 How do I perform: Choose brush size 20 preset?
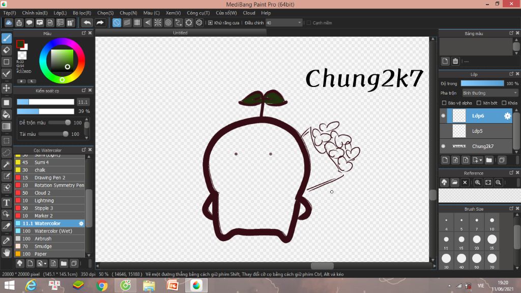[476, 240]
